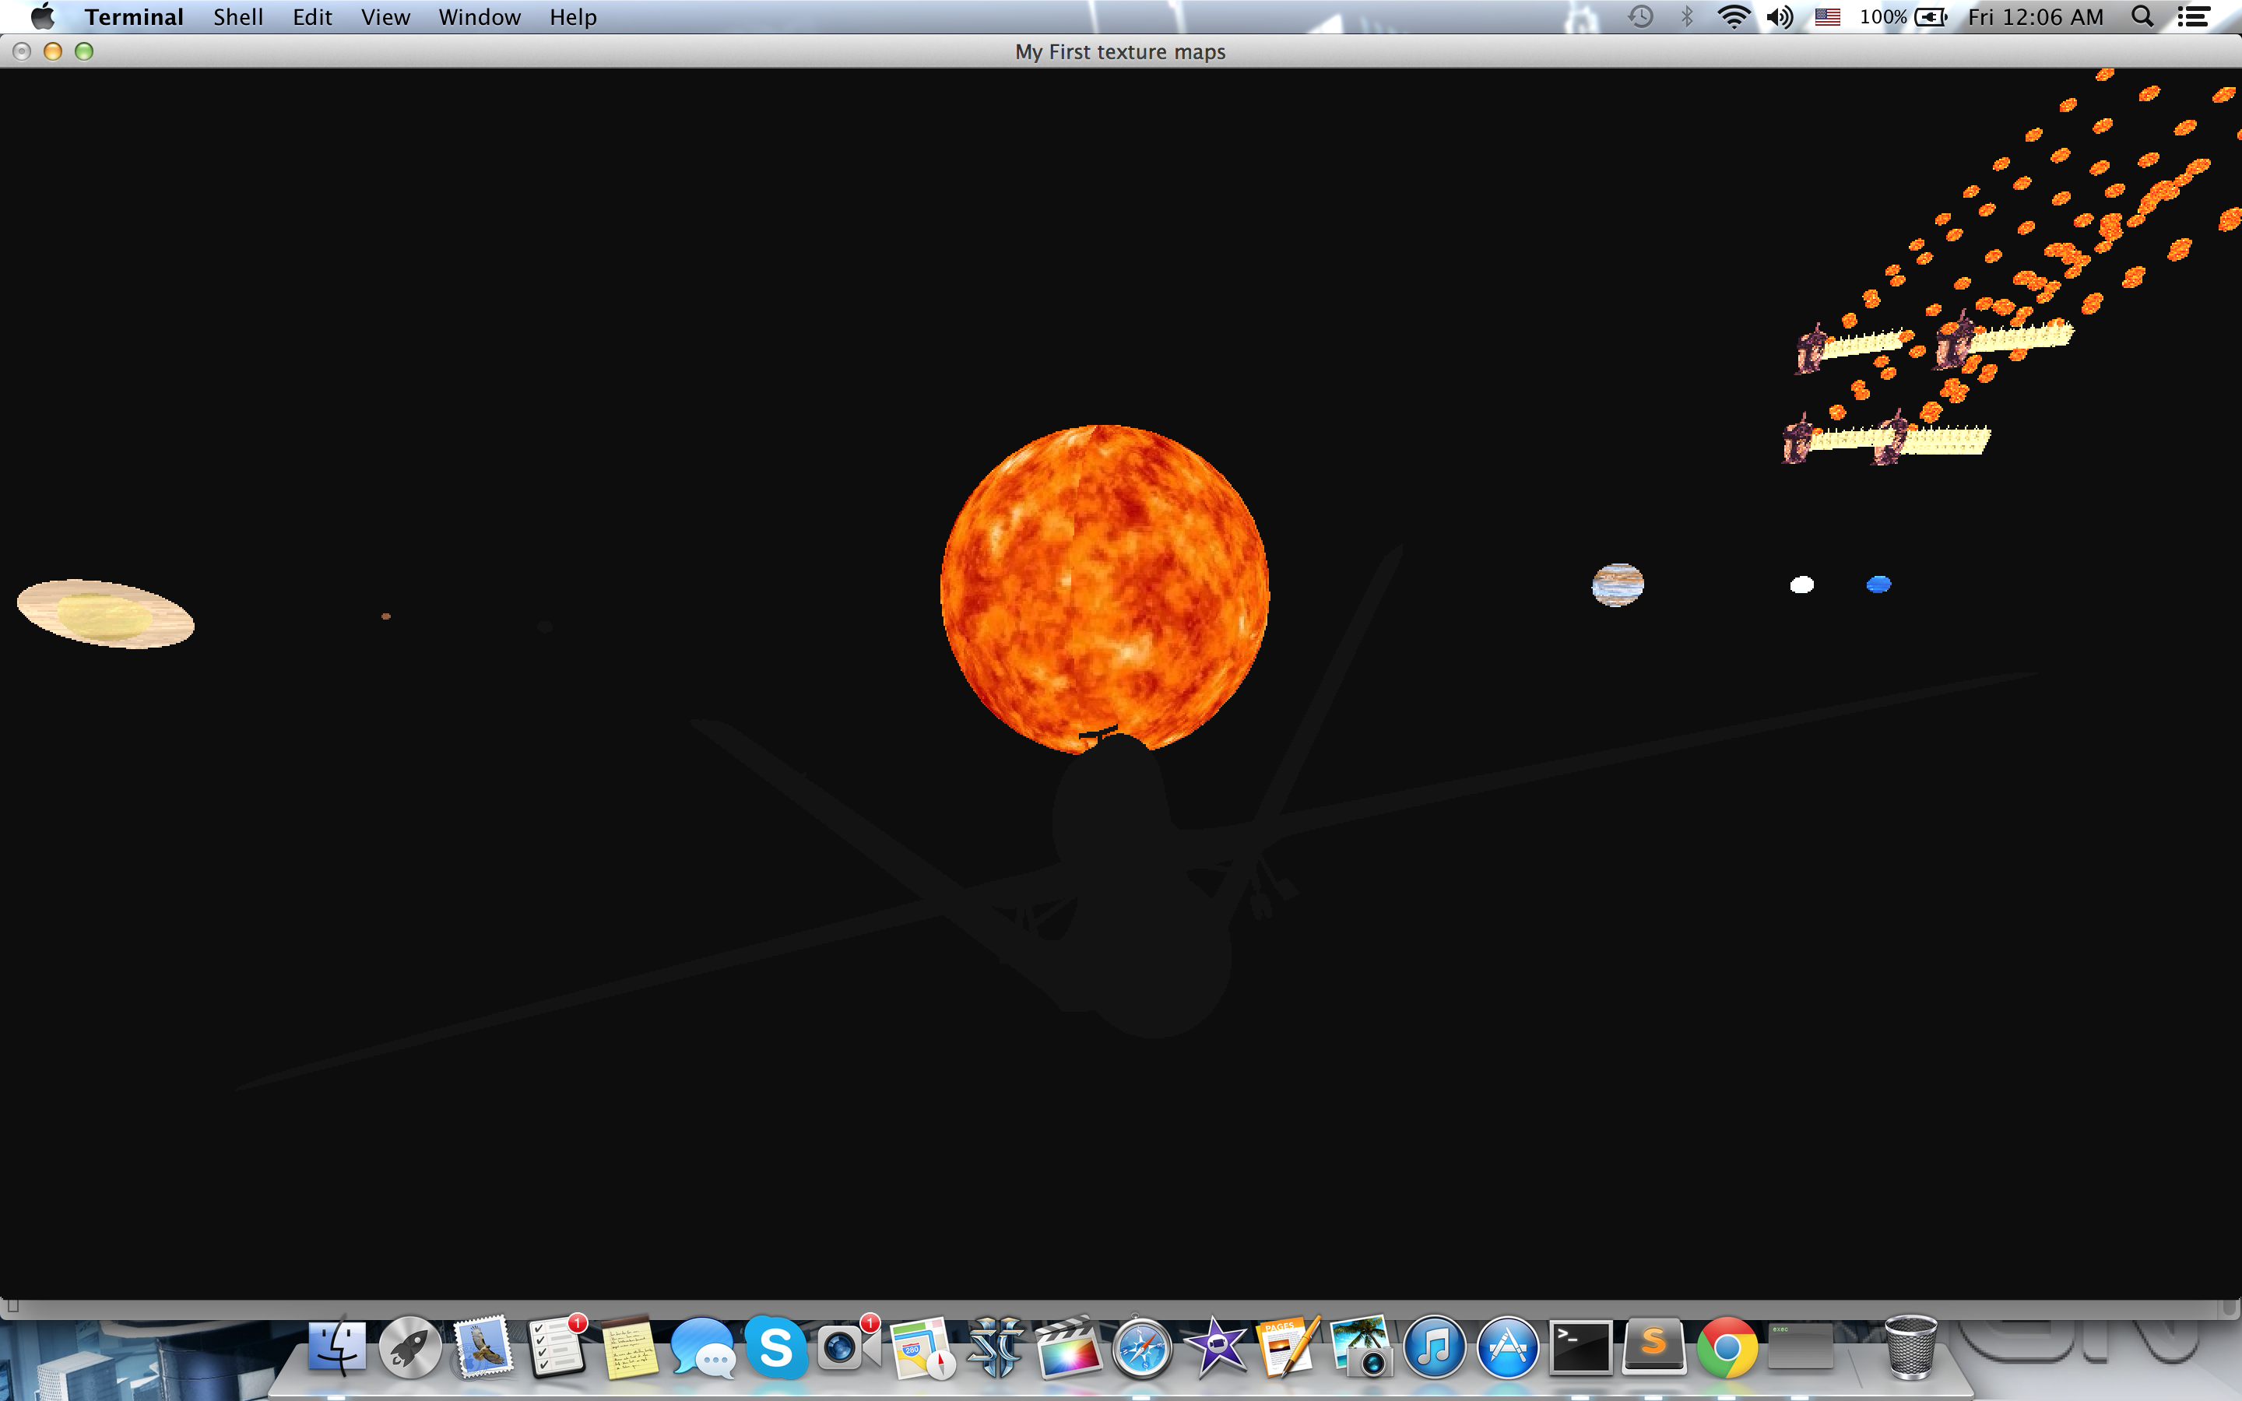Open the Terminal application menu
The height and width of the screenshot is (1401, 2242).
(x=135, y=16)
